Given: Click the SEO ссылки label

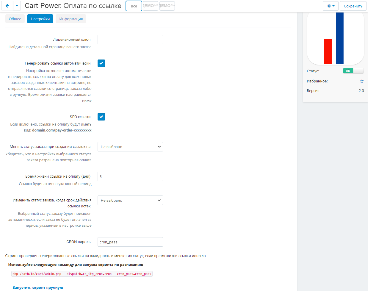Looking at the screenshot, I should (x=81, y=117).
